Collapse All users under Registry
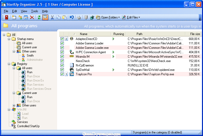Image resolution: width=203 pixels, height=136 pixels. (14, 68)
